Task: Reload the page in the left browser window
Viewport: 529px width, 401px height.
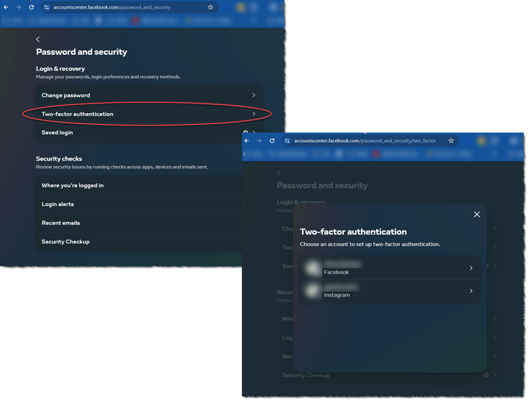Action: tap(31, 7)
